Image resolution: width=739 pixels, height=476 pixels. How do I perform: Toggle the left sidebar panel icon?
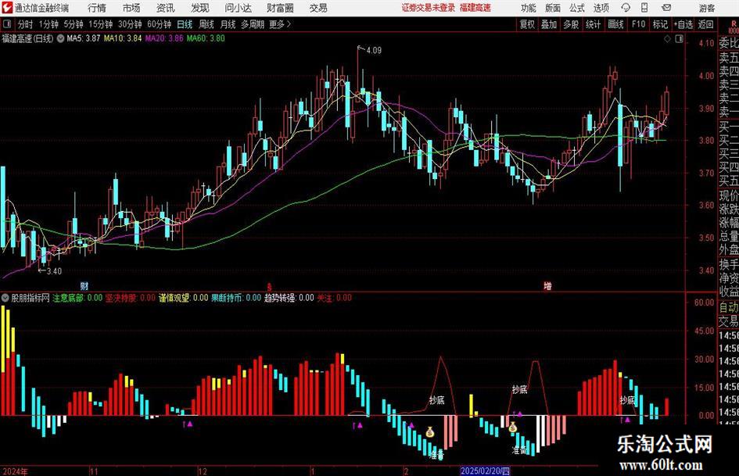[6, 23]
